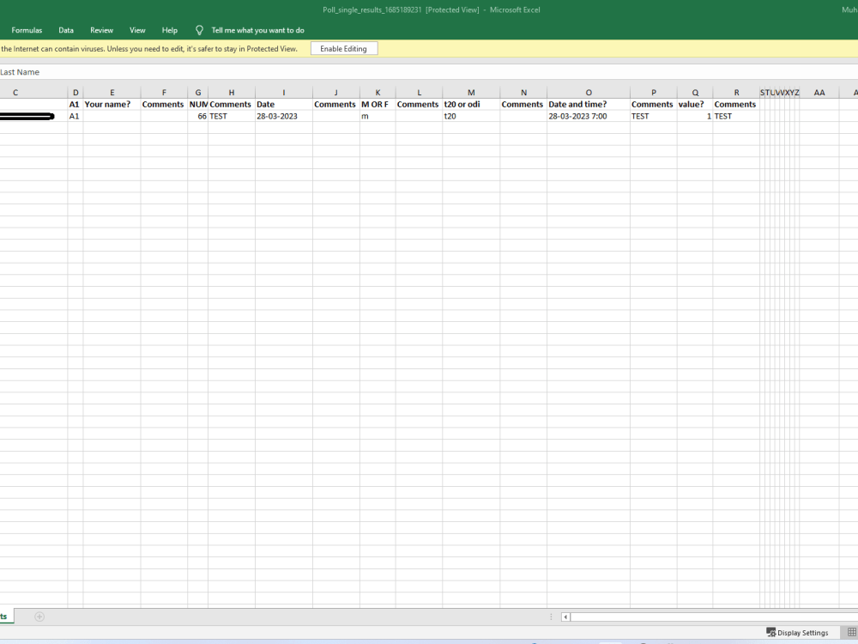Image resolution: width=858 pixels, height=644 pixels.
Task: Click the Enable Editing button
Action: click(343, 48)
